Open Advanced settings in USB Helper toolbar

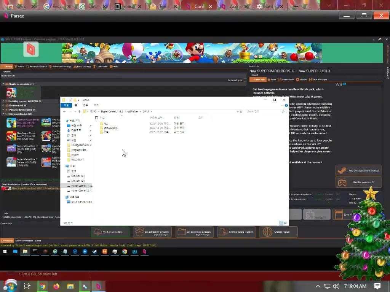point(60,67)
